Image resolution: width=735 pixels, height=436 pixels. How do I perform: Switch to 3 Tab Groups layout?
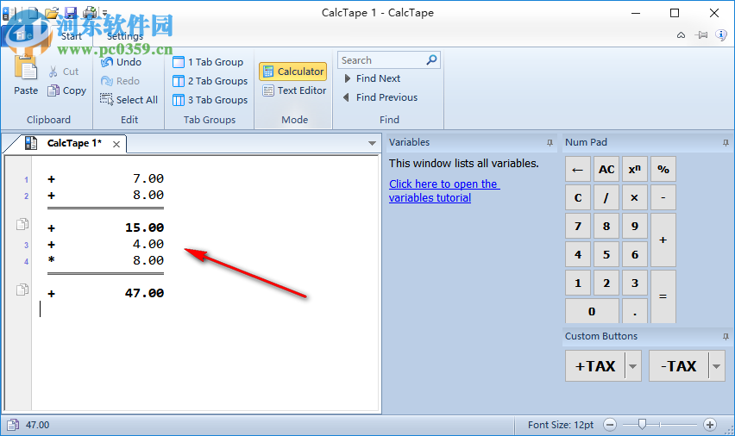click(210, 100)
